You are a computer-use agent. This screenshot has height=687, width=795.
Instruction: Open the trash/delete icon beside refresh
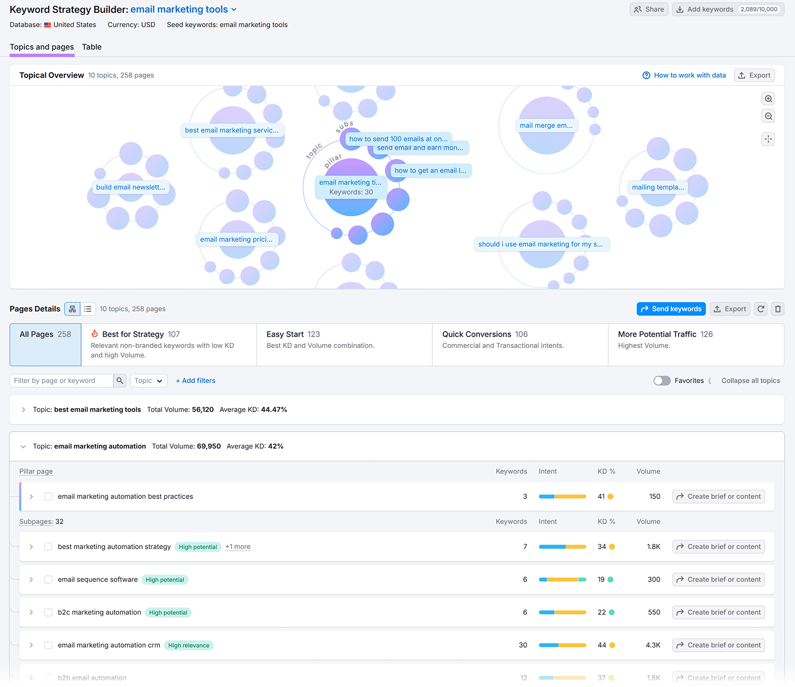coord(778,309)
